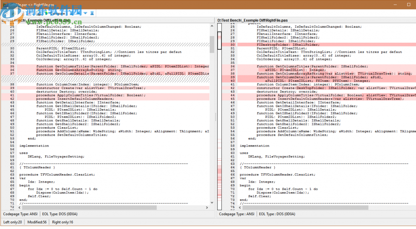Click right pane 'Self.Clear;' line
The width and height of the screenshot is (416, 229).
point(260,196)
